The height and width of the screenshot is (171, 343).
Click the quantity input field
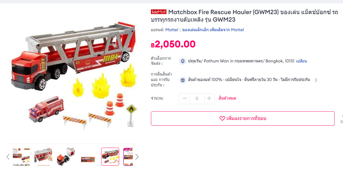coord(197,98)
